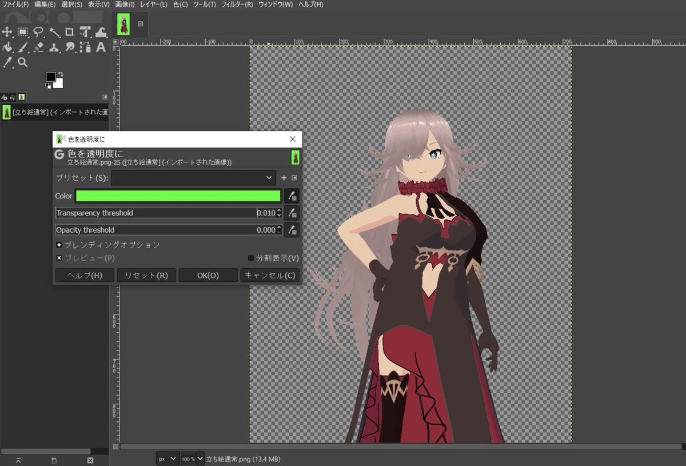Open the ヘルプ(H) menu in menu bar

point(311,5)
